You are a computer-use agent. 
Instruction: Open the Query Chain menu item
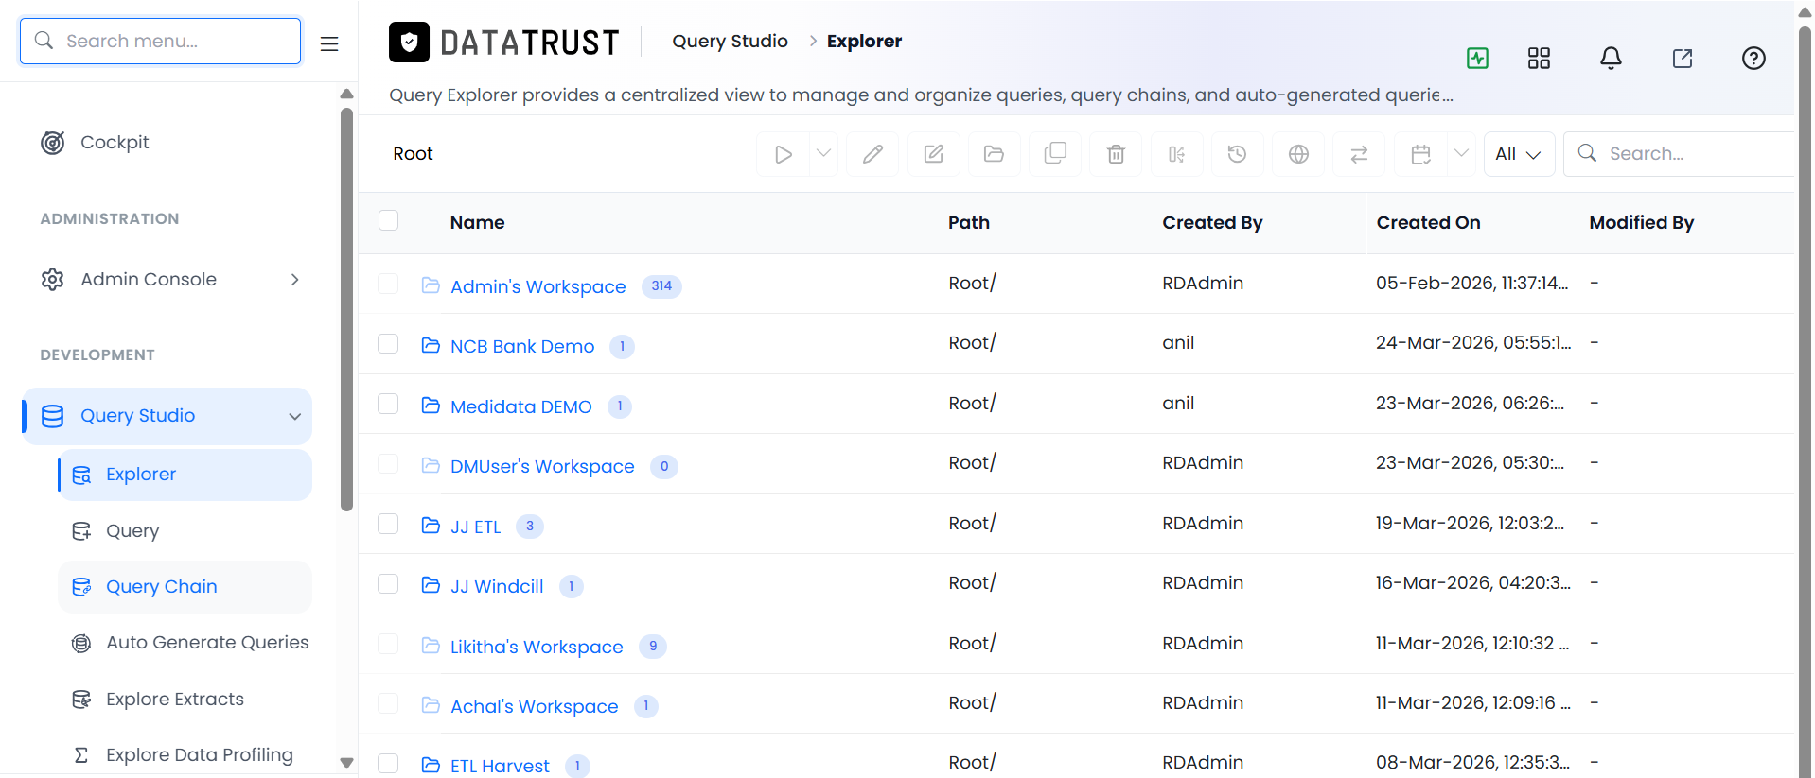[185, 587]
